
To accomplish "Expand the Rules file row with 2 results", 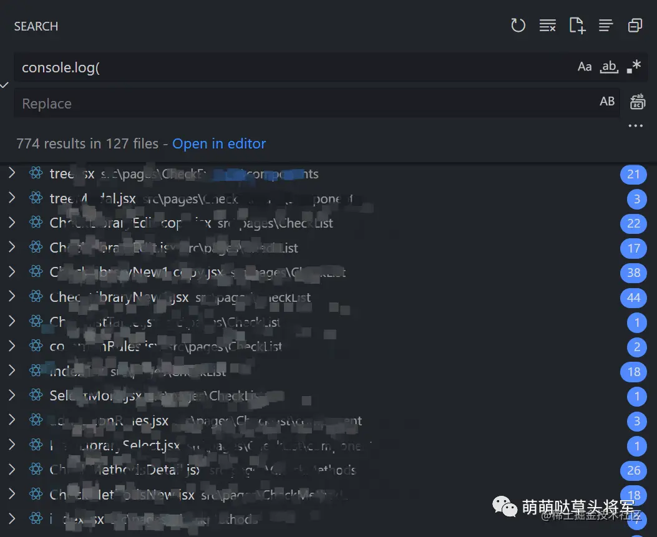I will click(x=12, y=346).
